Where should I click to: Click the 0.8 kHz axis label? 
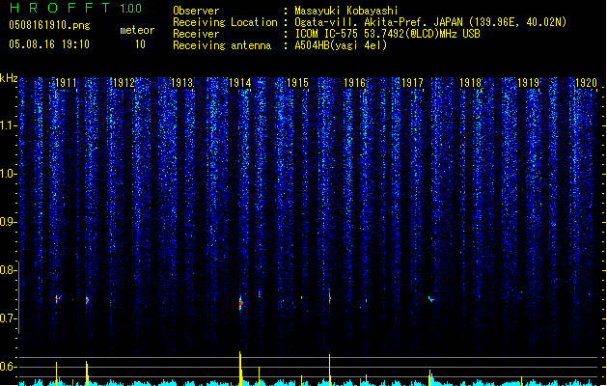pos(9,270)
